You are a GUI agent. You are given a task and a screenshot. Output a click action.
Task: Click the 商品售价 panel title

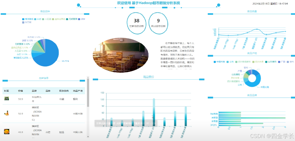click(x=149, y=77)
